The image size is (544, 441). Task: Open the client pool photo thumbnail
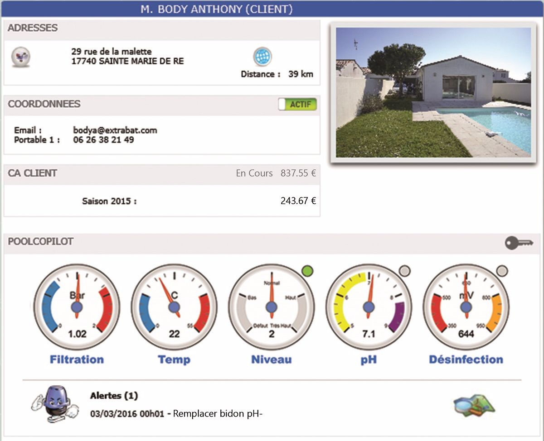click(433, 92)
